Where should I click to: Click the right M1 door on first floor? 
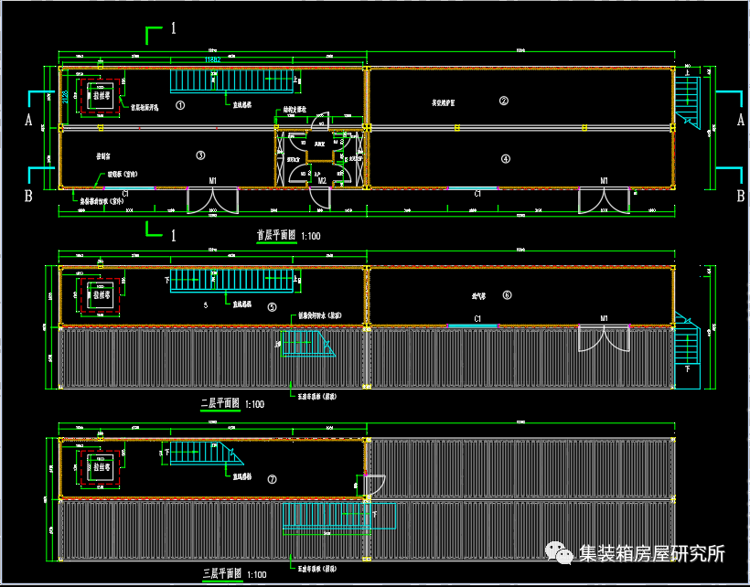604,199
